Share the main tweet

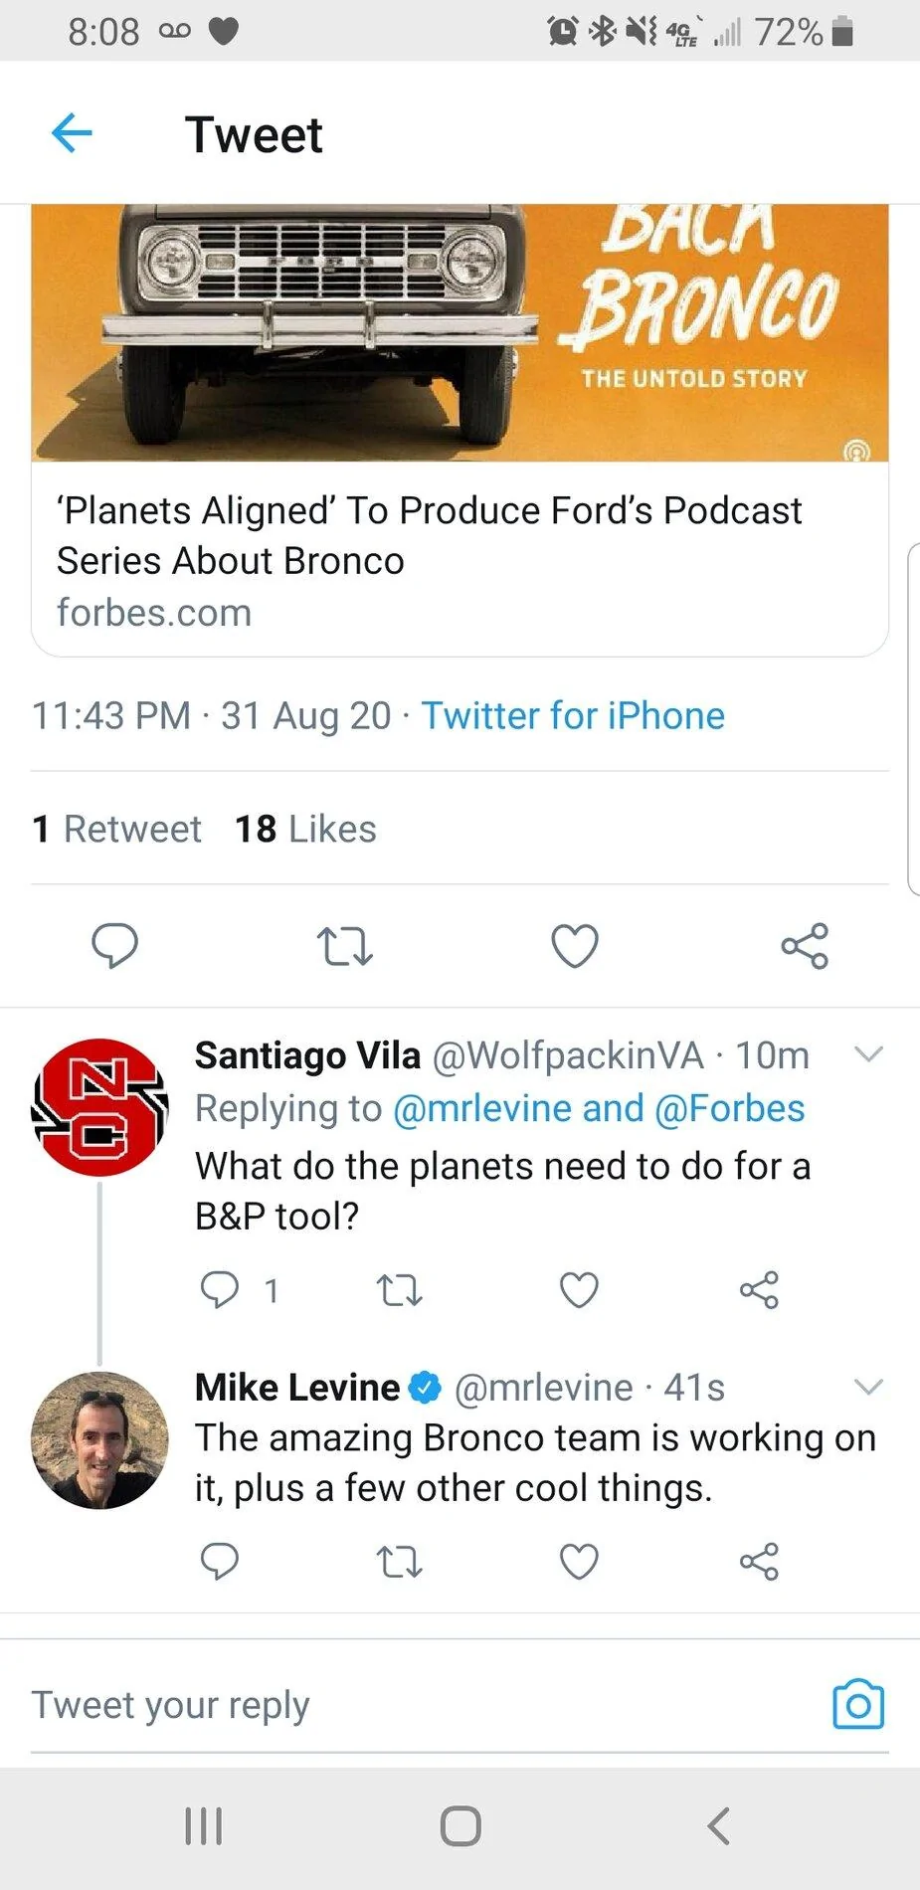[805, 946]
